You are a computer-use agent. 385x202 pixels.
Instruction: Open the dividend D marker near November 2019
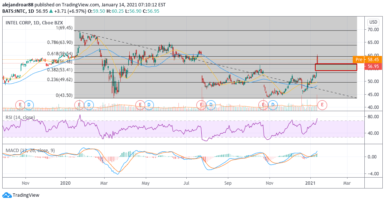coord(29,105)
